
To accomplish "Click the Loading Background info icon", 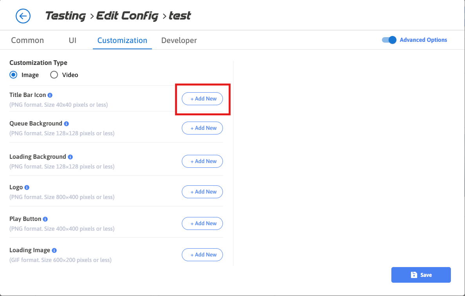I will tap(71, 157).
